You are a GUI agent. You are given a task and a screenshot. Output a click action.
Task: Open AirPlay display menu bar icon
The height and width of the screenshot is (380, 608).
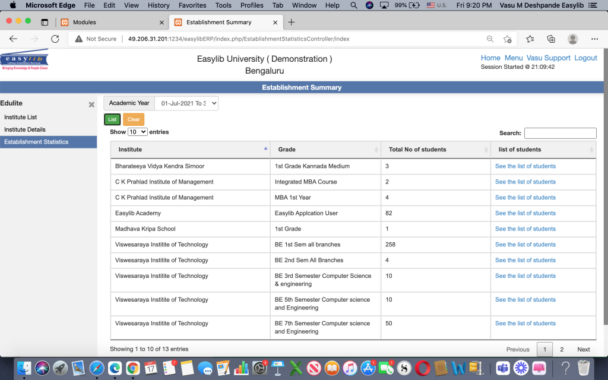point(384,5)
